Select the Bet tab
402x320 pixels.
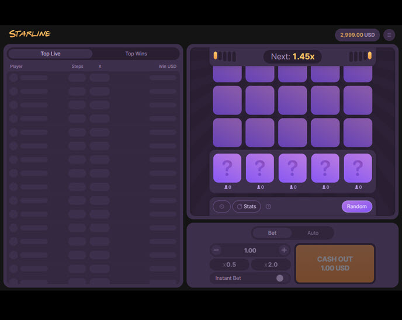tap(272, 233)
